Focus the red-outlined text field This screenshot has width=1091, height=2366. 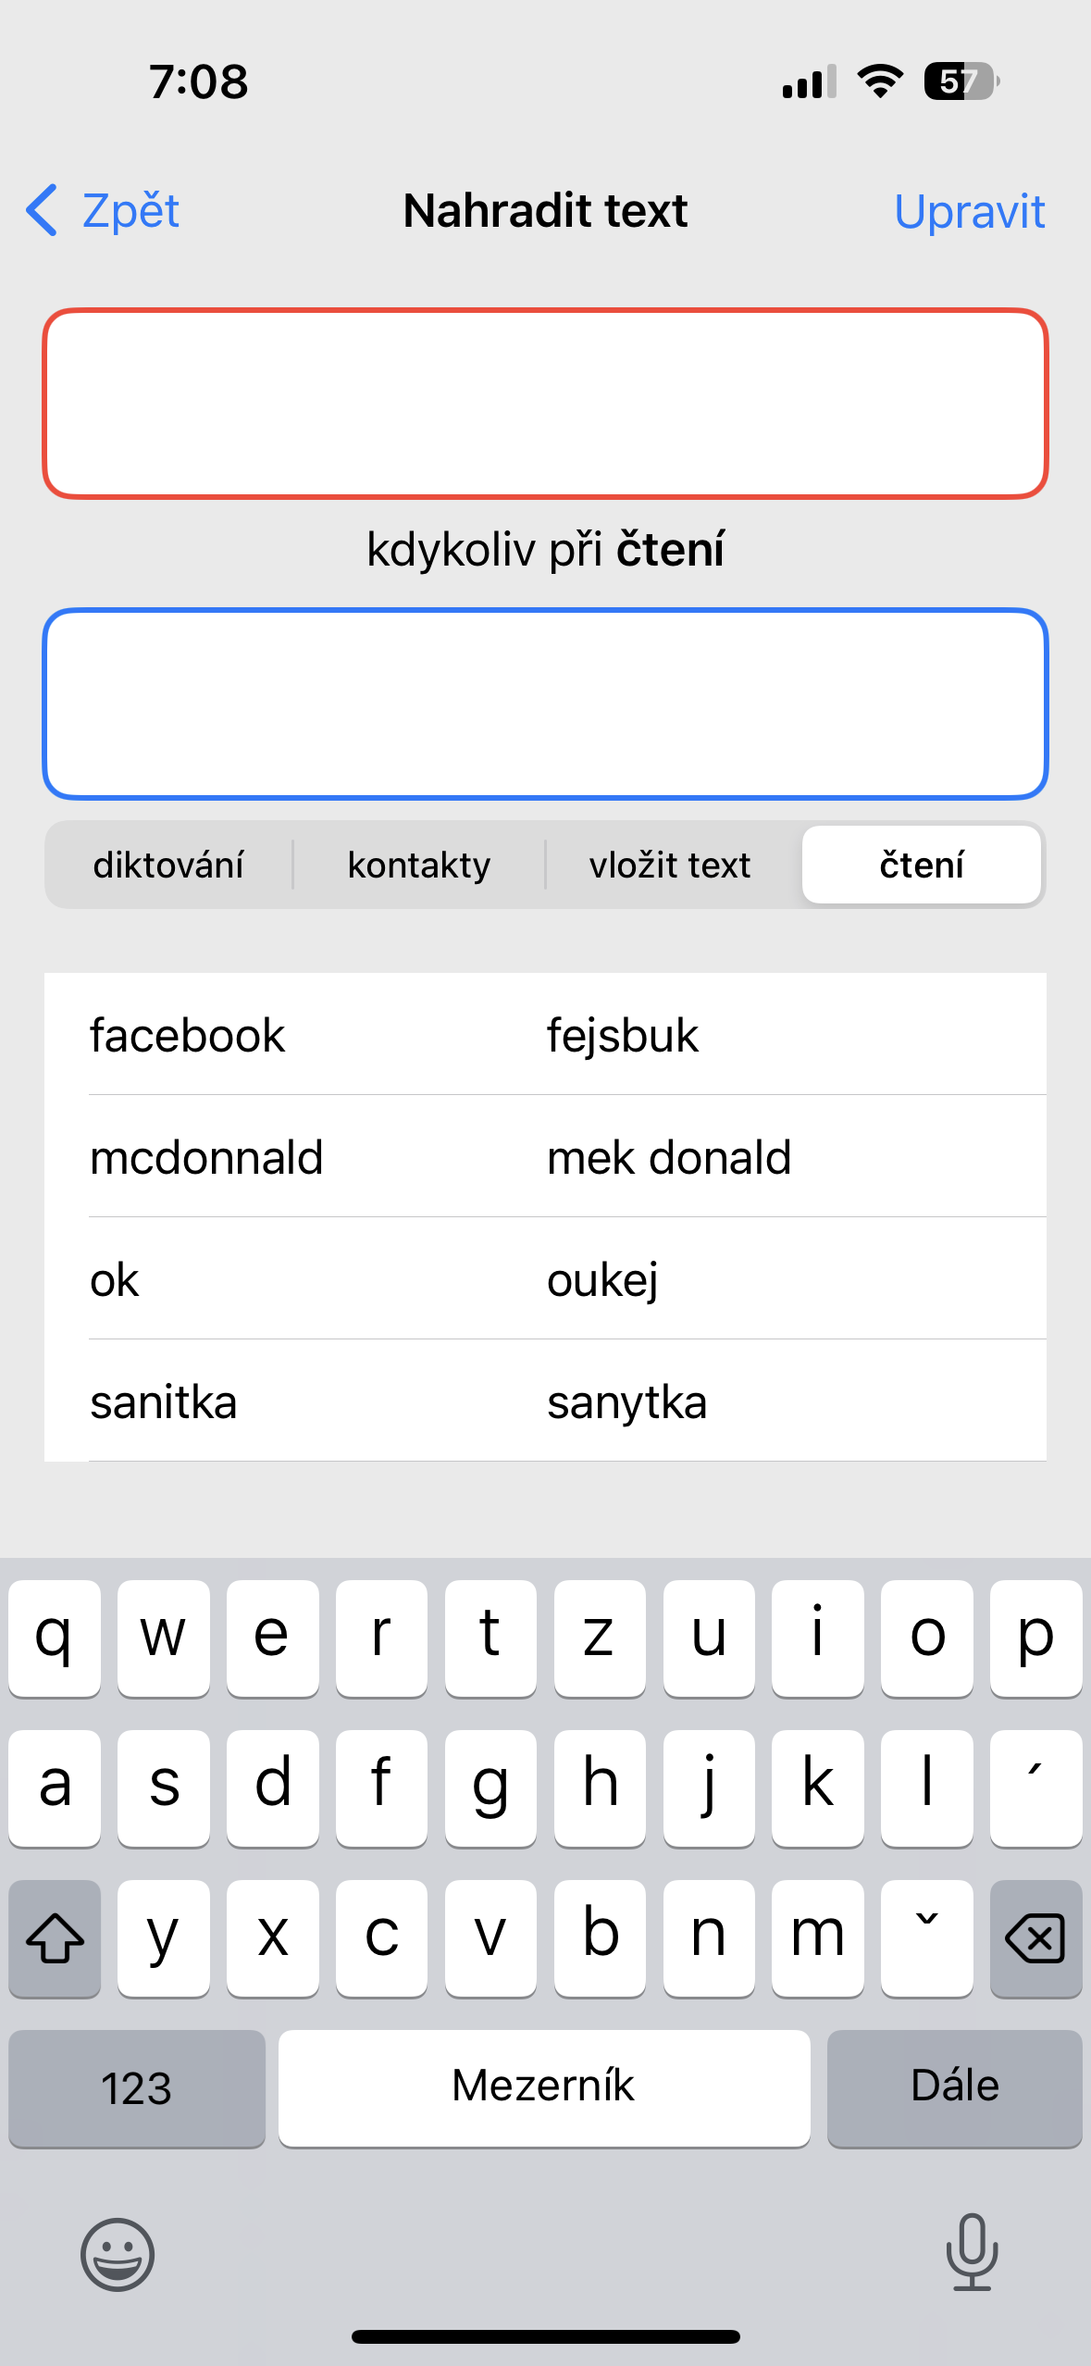pyautogui.click(x=545, y=404)
